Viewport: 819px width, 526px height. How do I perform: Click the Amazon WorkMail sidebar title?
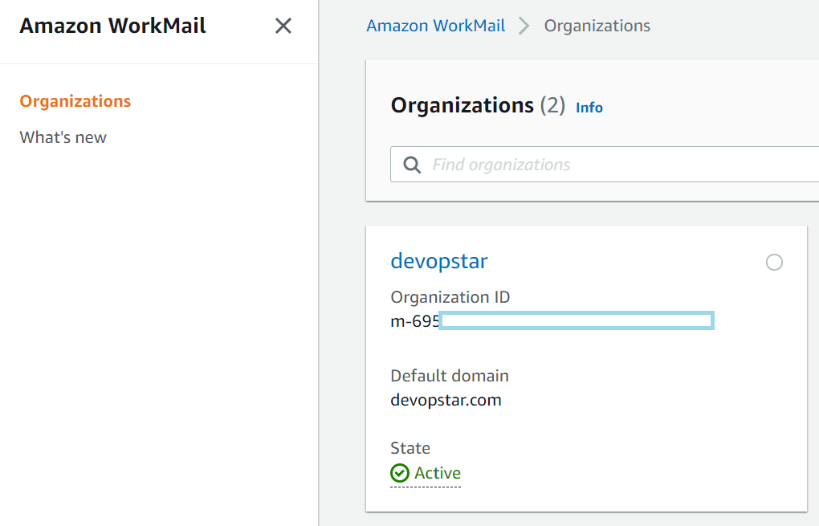coord(112,25)
